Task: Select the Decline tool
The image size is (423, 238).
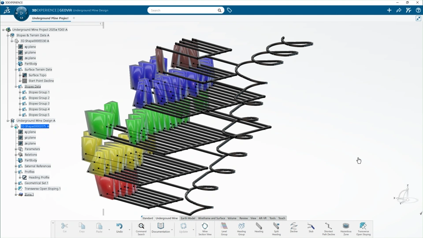Action: 294,228
